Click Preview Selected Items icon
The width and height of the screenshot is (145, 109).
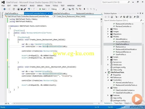[138, 17]
